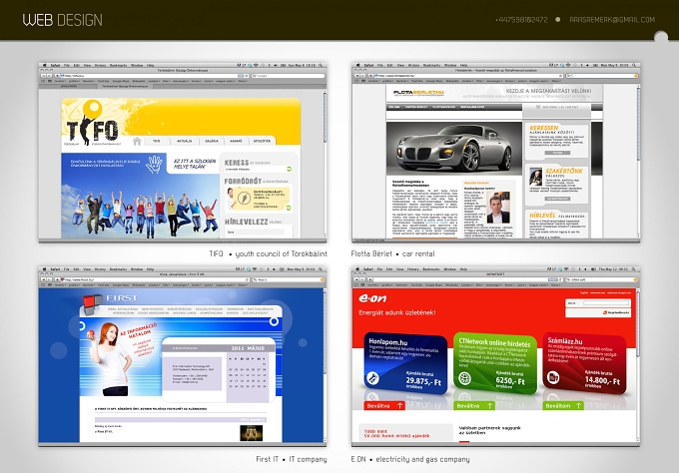This screenshot has width=679, height=473.
Task: Click the red Beváltva button
Action: [x=384, y=406]
